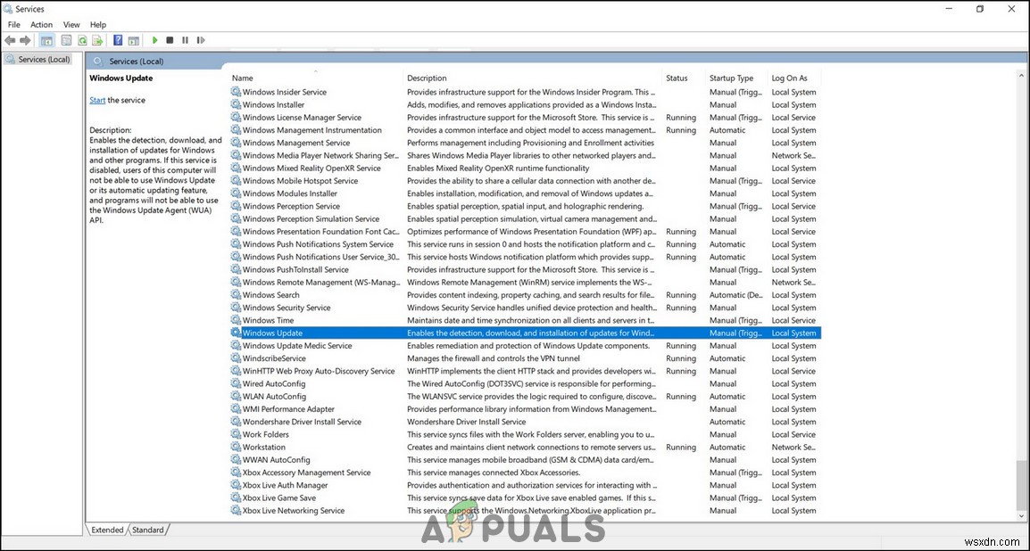
Task: Click gear icon beside Windows Update Medic Service
Action: 236,346
